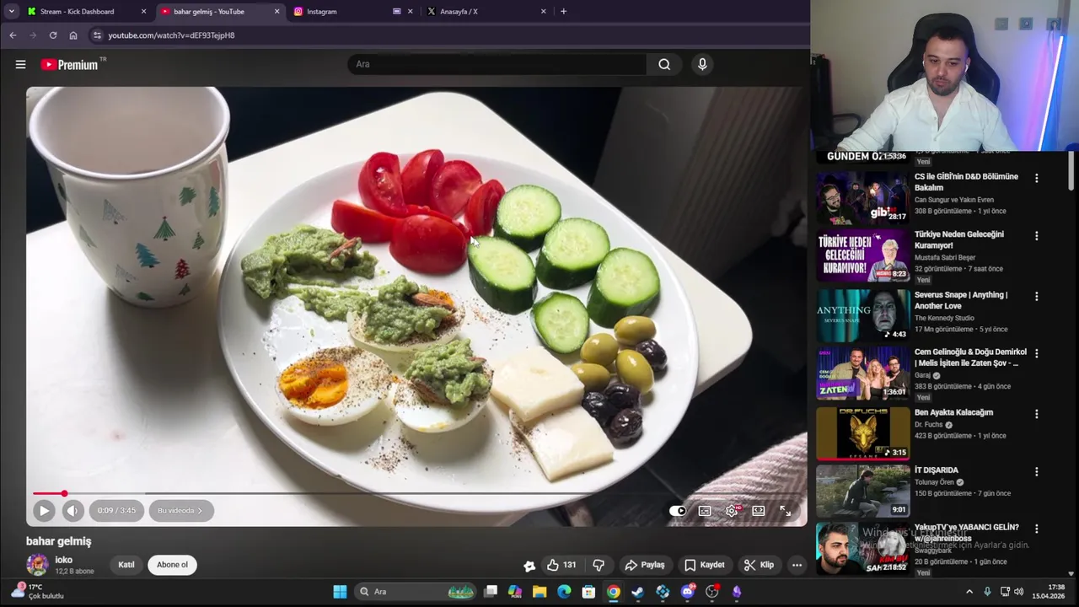Click the browser home button

coord(73,35)
